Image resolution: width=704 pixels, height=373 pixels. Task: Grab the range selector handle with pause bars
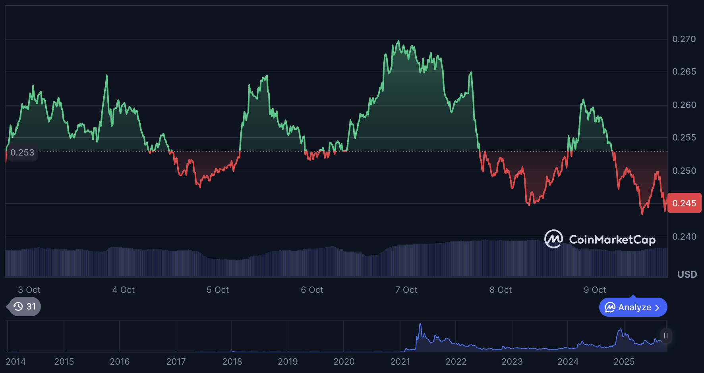point(665,336)
